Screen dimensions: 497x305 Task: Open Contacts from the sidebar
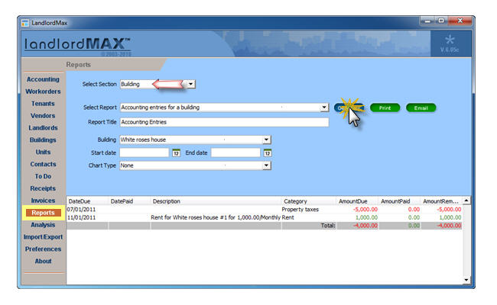43,165
